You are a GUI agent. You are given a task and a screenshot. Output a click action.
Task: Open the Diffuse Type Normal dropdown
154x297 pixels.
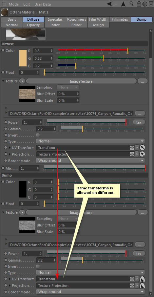90,141
